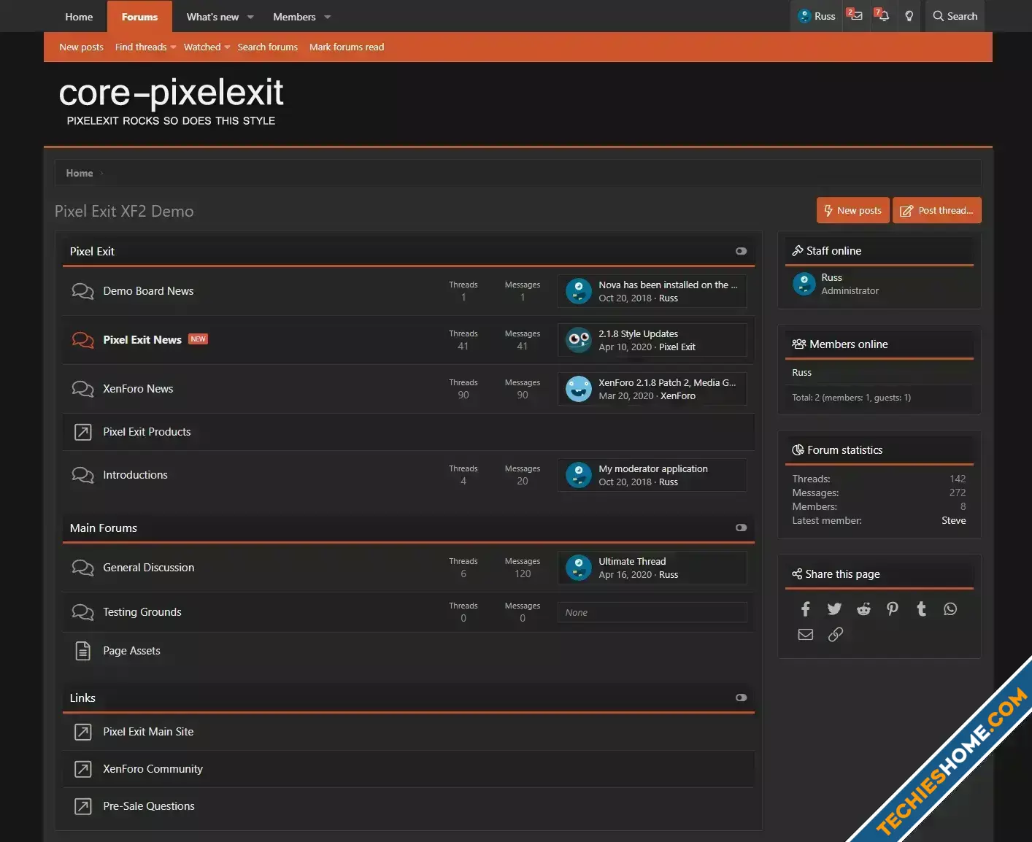Click General Discussion forum icon
The height and width of the screenshot is (842, 1032).
82,568
